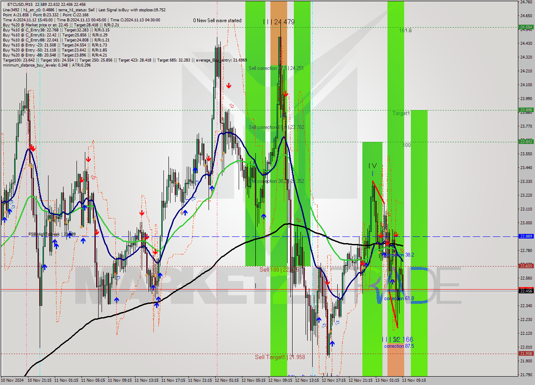Click the 21.790 price axis value

coord(526,375)
